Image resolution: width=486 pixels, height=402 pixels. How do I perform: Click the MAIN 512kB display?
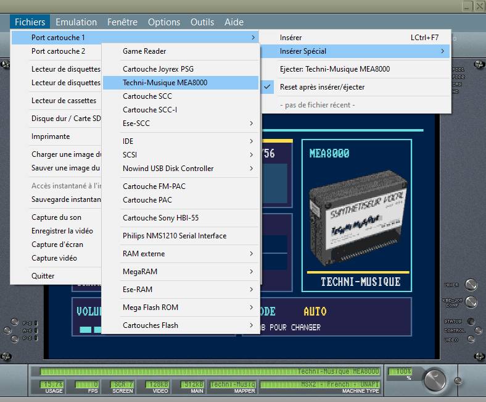(192, 384)
